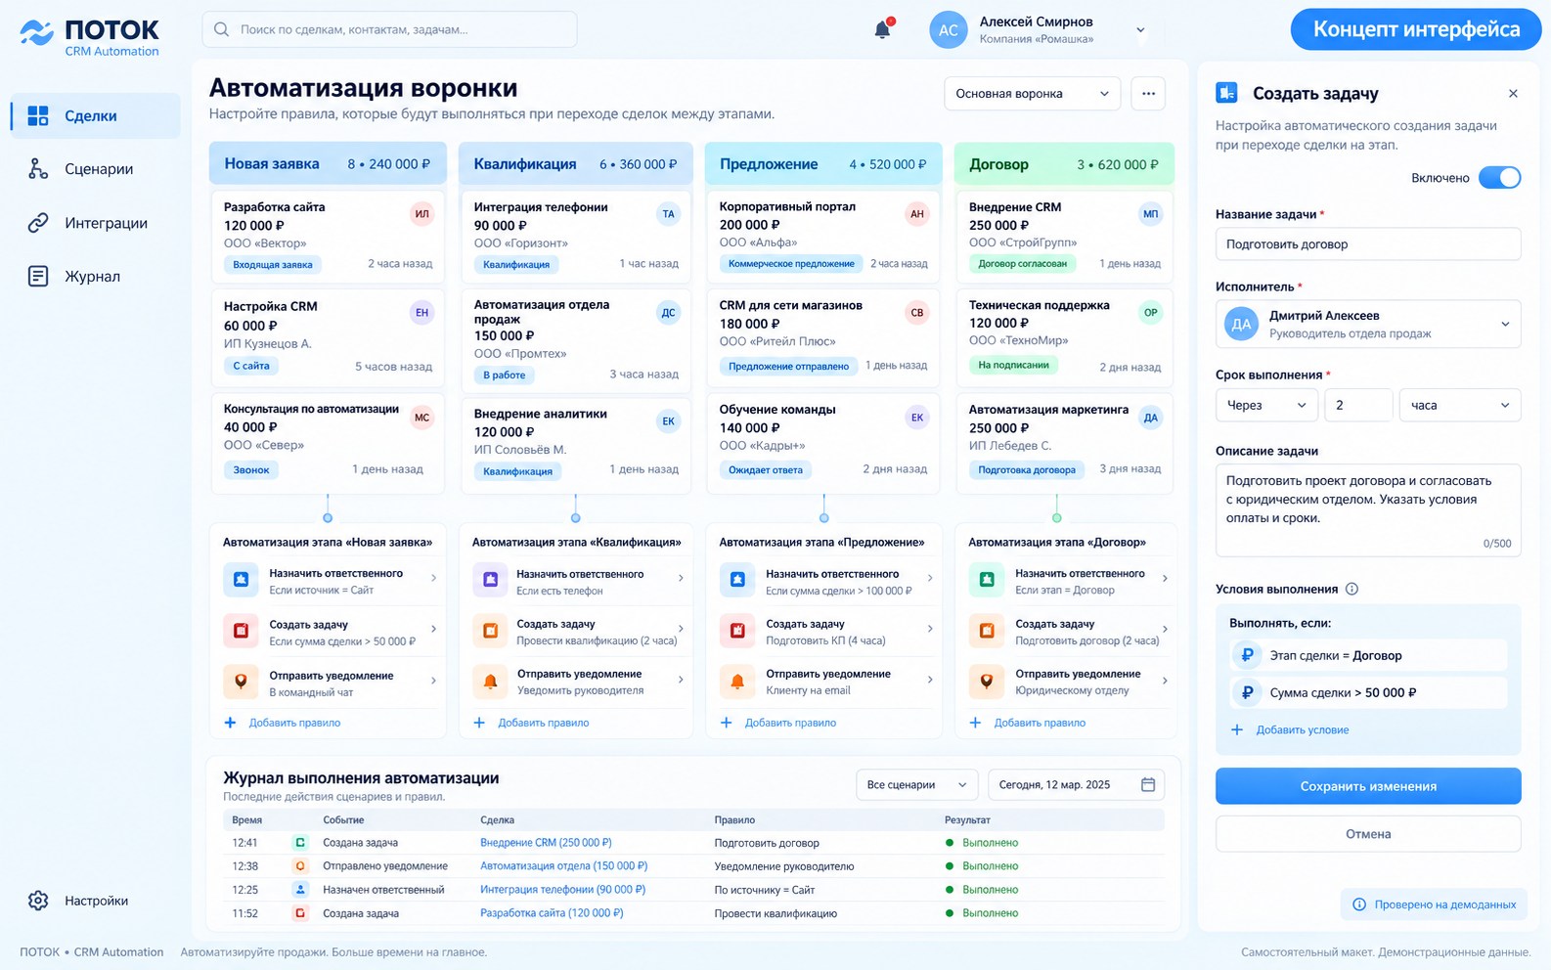Click the info icon next to Условия выполнения
This screenshot has height=970, width=1551.
tap(1352, 589)
